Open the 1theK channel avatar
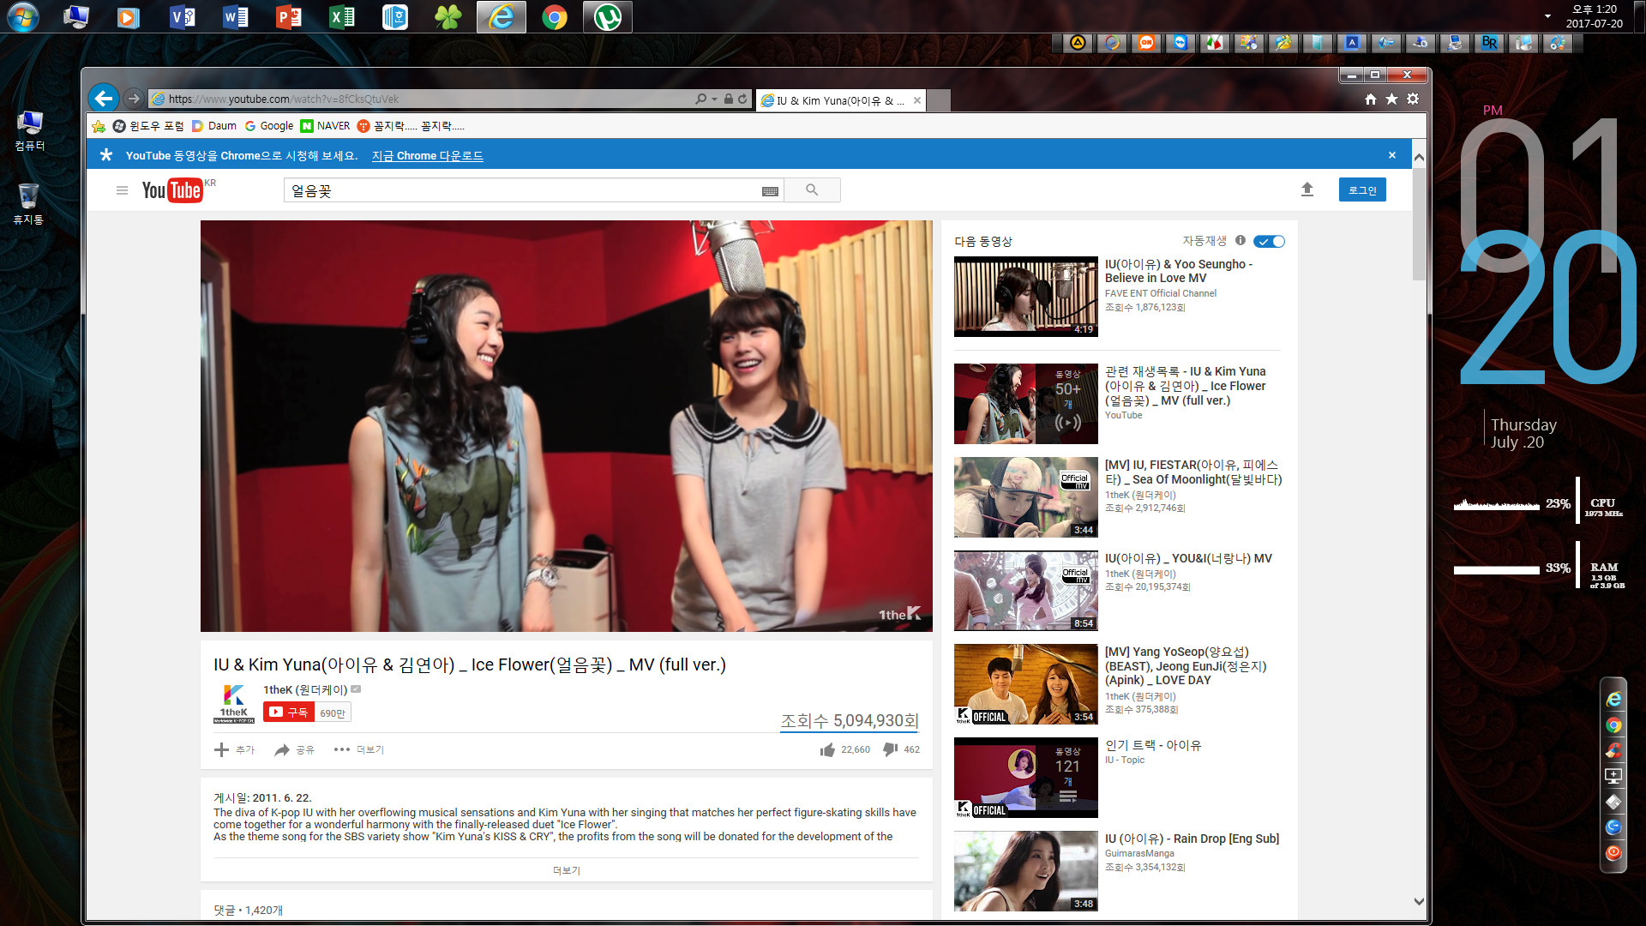Screen dimensions: 1646x926 pyautogui.click(x=234, y=704)
